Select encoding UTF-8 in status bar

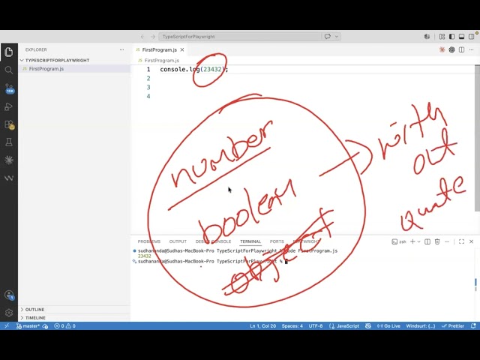[x=316, y=326]
